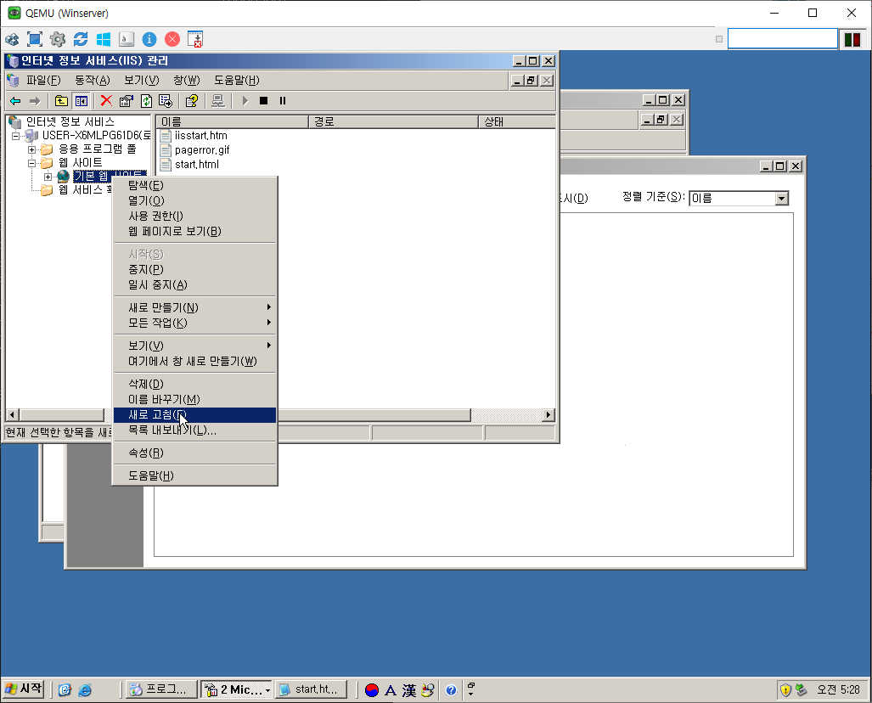This screenshot has width=872, height=703.
Task: Click the Help question-mark toolbar icon
Action: tap(192, 101)
